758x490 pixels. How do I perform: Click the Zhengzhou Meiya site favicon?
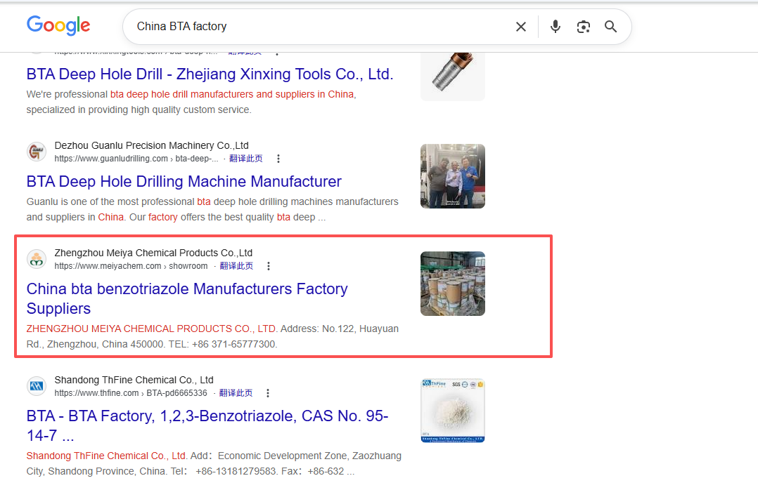[x=37, y=259]
